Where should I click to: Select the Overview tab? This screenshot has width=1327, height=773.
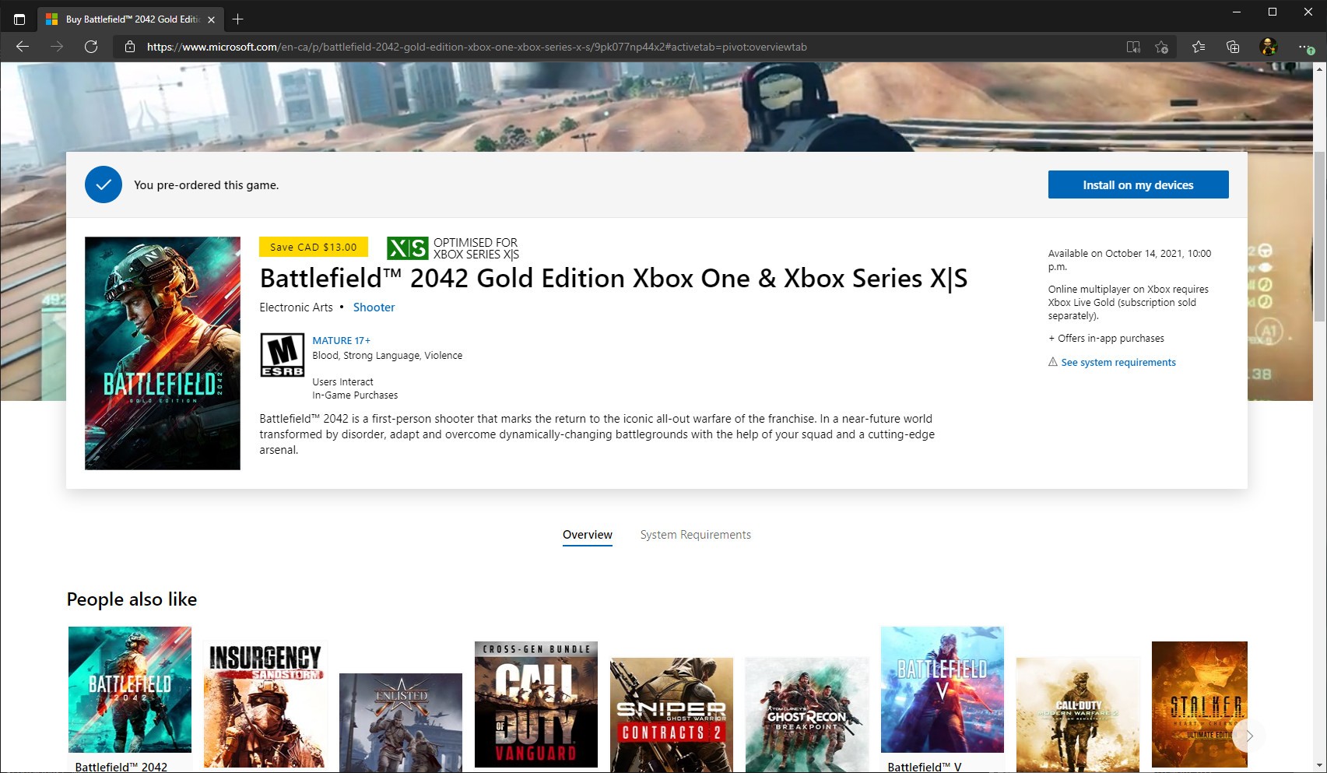point(588,535)
